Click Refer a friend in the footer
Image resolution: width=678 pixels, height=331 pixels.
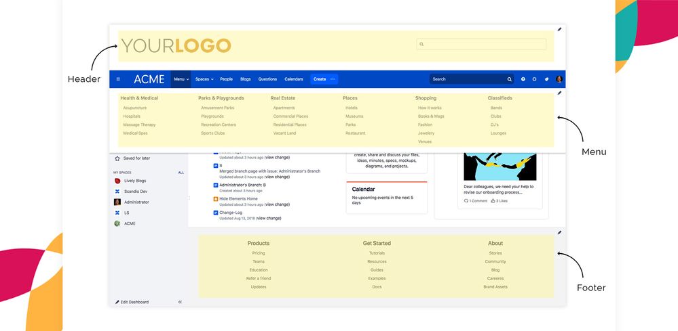(259, 278)
